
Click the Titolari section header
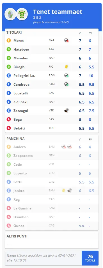click(14, 33)
